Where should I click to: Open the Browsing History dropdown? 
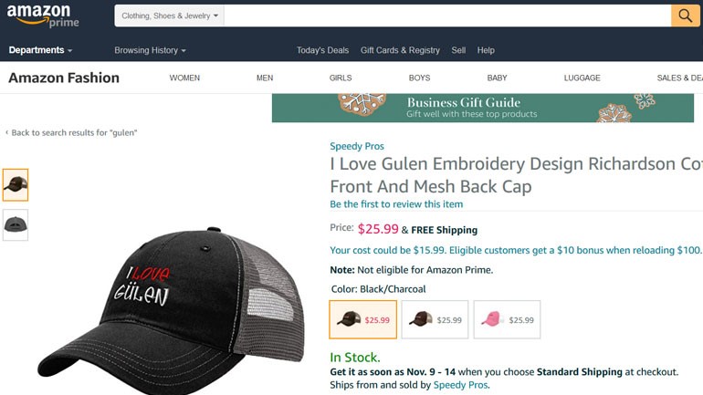[150, 50]
